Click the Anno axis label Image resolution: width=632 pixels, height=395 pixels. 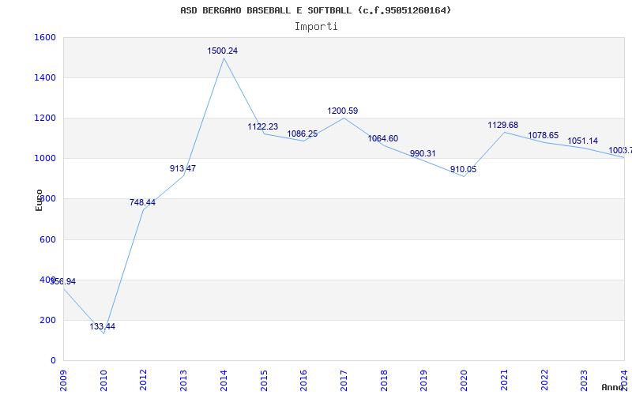tap(613, 387)
